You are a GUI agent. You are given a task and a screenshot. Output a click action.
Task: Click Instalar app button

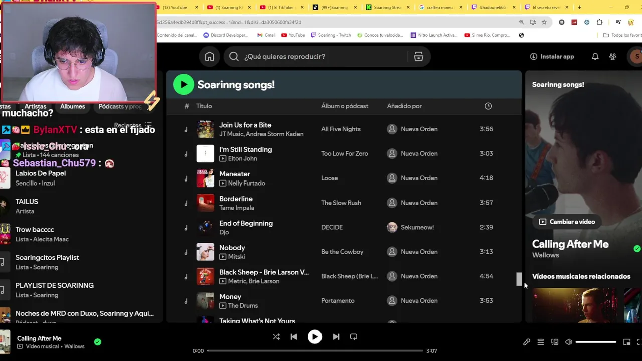tap(552, 57)
